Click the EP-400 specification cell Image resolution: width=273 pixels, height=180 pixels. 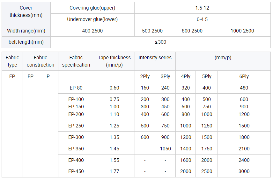(76, 160)
